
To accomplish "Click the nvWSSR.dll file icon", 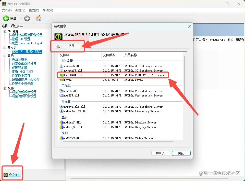I will 62,95.
